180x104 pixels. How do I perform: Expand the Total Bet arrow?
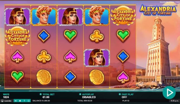(x=41, y=94)
